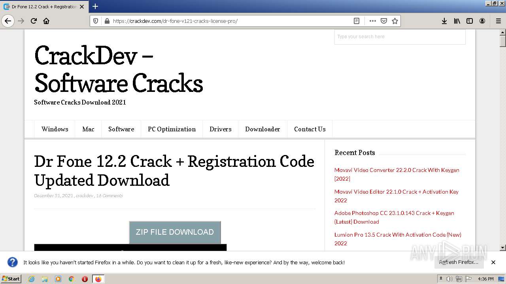506x284 pixels.
Task: Open Movavi Video Converter 22.2.0 Crack post
Action: (x=396, y=174)
